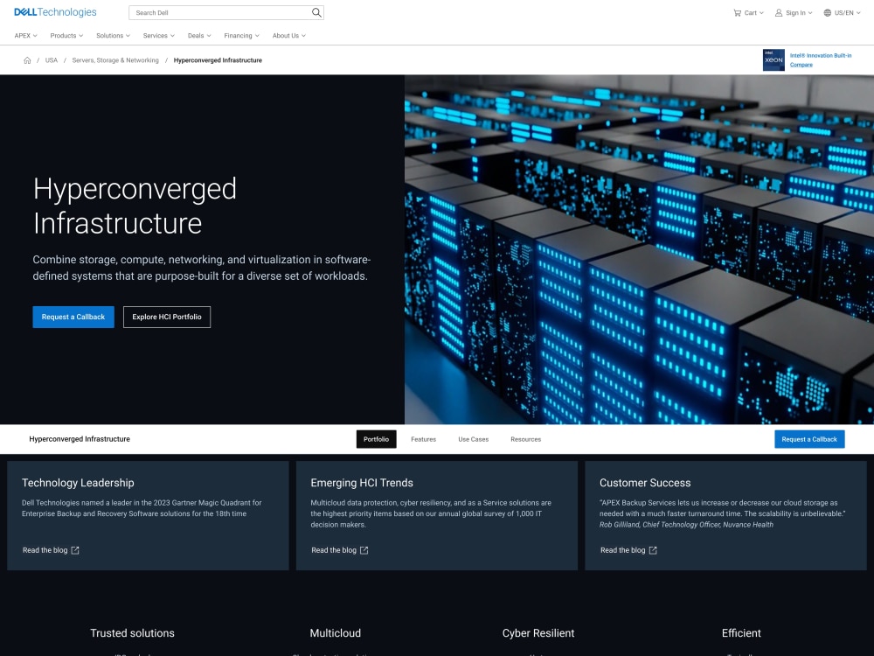Click external link icon under Technology Leadership
This screenshot has width=874, height=656.
pyautogui.click(x=75, y=550)
